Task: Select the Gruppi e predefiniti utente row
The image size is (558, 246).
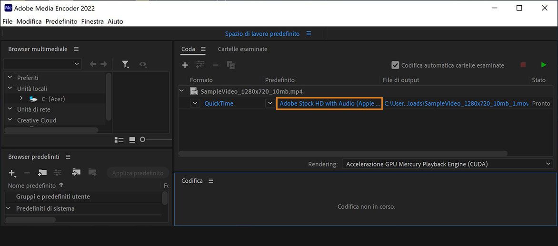Action: point(83,197)
